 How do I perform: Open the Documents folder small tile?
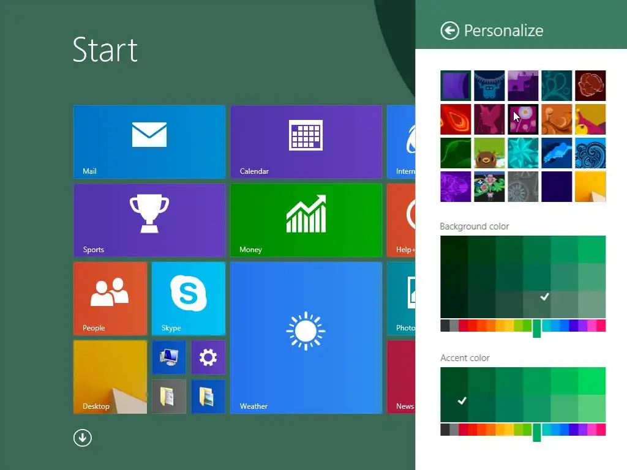click(x=169, y=397)
